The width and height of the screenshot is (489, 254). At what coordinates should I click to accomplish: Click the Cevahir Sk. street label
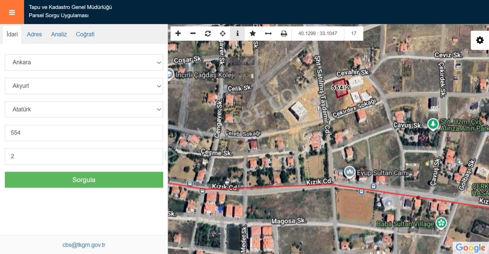coord(353,73)
